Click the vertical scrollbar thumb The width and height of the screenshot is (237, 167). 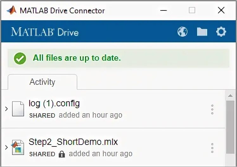point(230,127)
